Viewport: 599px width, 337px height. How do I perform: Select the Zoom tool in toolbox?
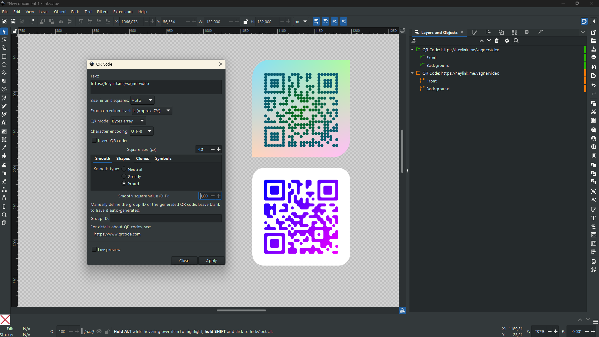click(4, 215)
